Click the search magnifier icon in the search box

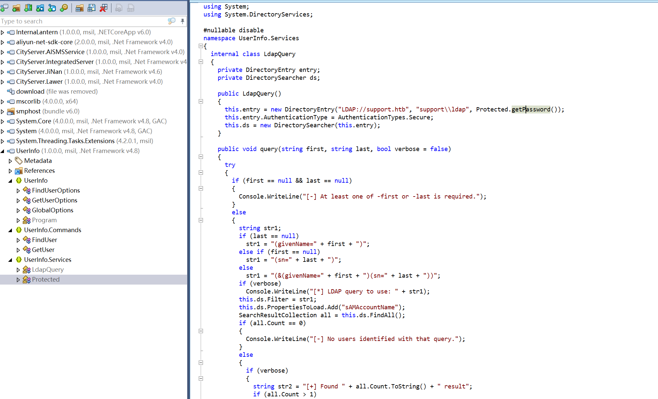pyautogui.click(x=171, y=21)
